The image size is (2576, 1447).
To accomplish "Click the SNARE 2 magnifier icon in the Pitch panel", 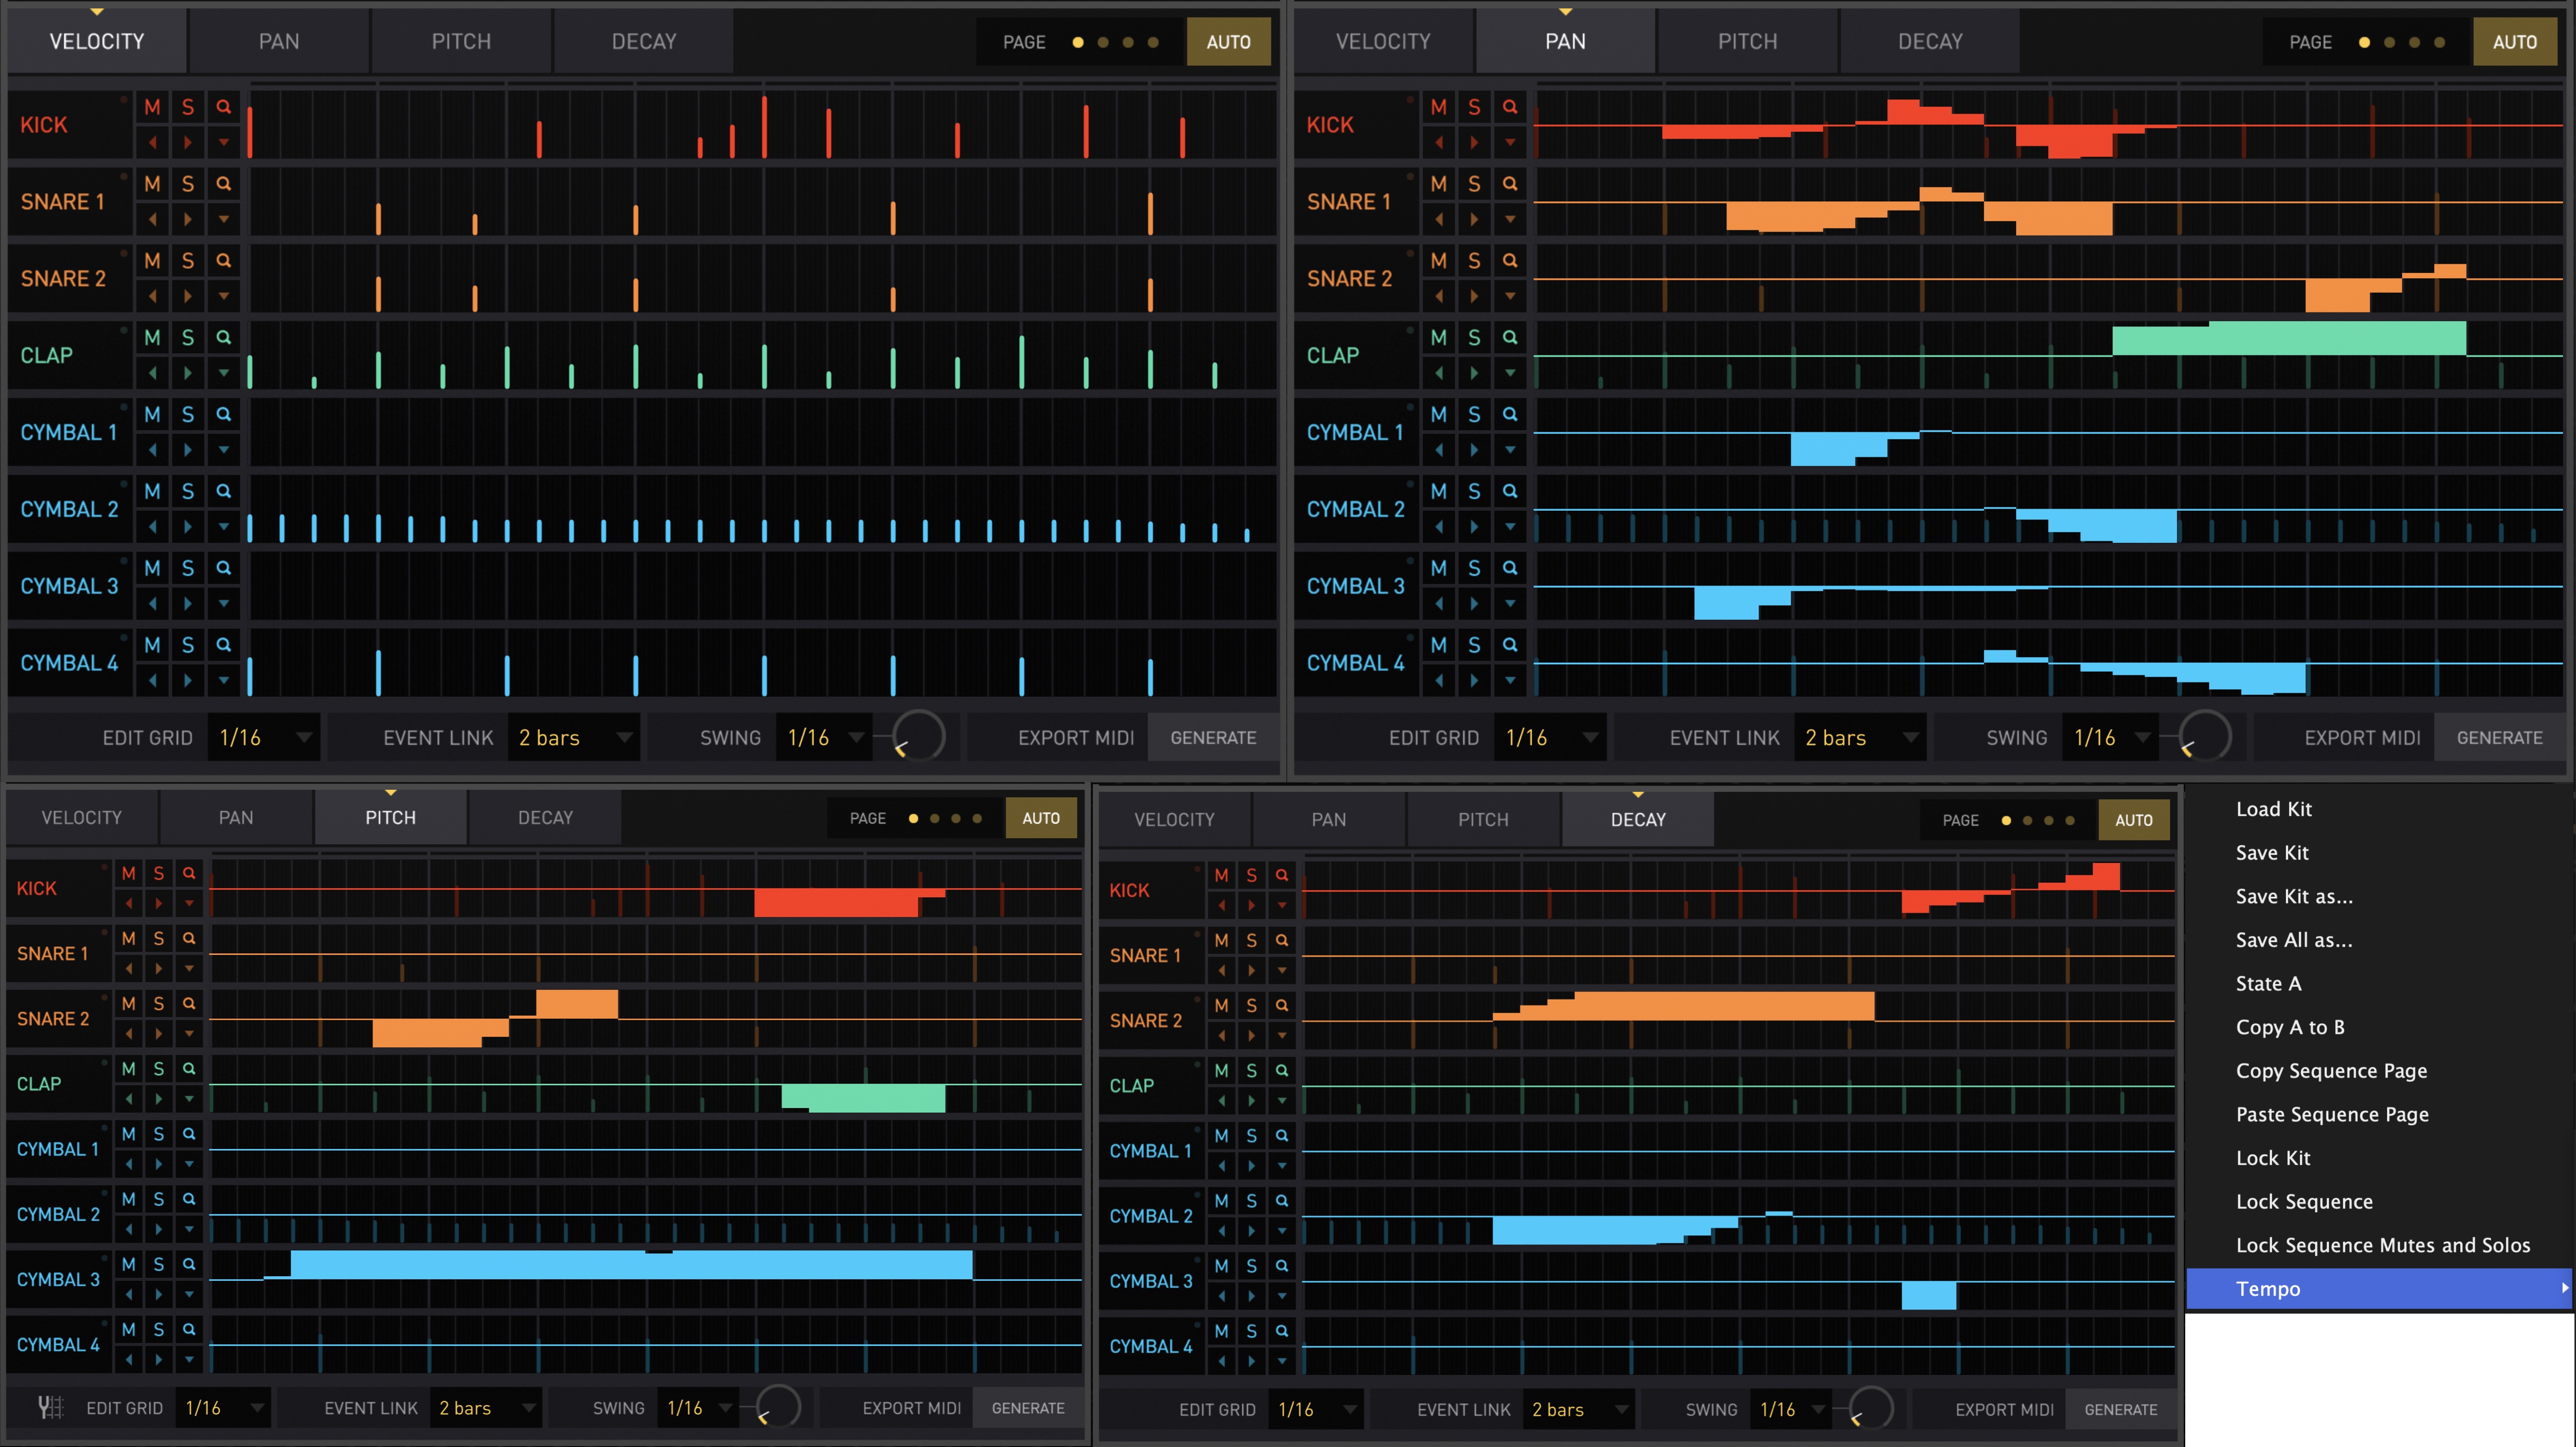I will pyautogui.click(x=188, y=1003).
